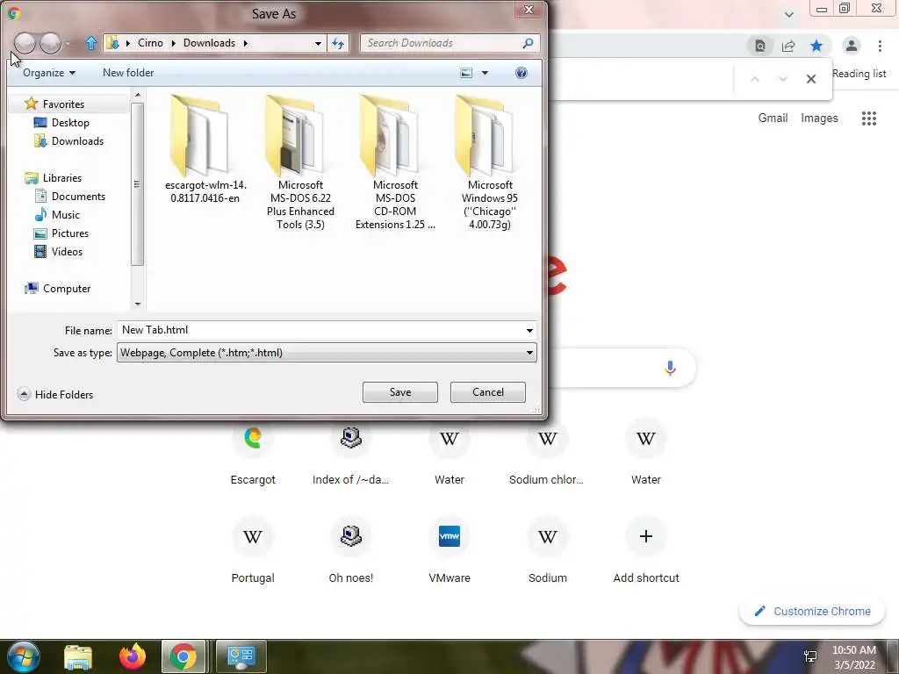Screen dimensions: 899x674
Task: Open the Organize menu
Action: click(x=49, y=73)
